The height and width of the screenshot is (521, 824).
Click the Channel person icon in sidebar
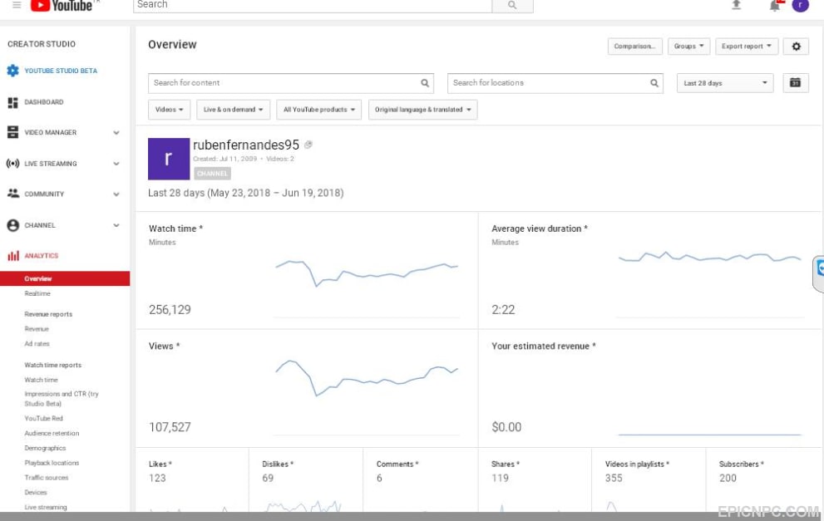[x=13, y=225]
